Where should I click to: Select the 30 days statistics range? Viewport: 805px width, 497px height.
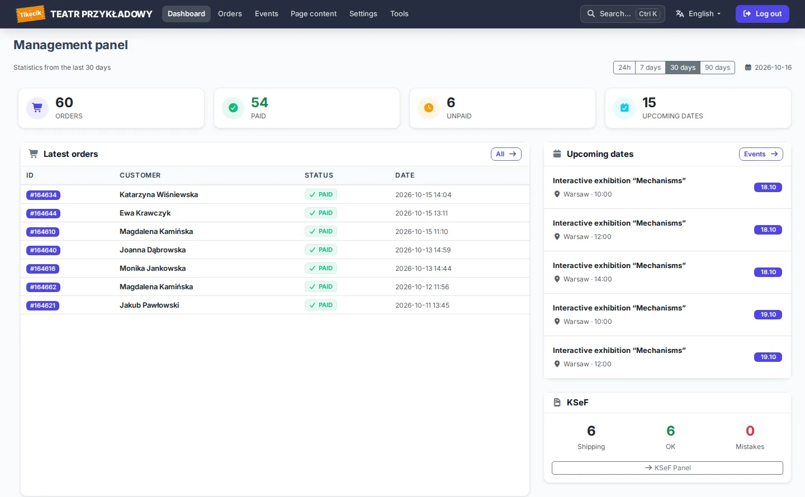683,68
